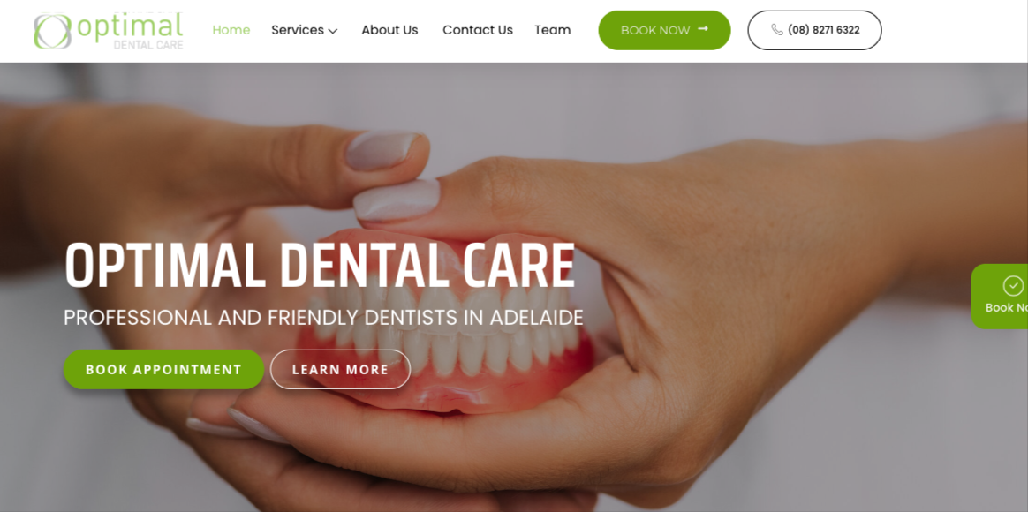This screenshot has height=512, width=1028.
Task: Click the green BOOK NOW header button
Action: [x=664, y=30]
